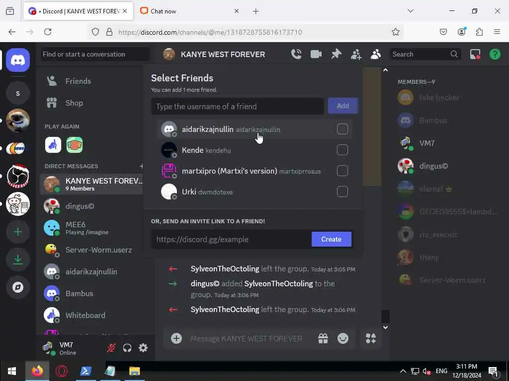
Task: Open the dingus© direct message
Action: pyautogui.click(x=92, y=206)
